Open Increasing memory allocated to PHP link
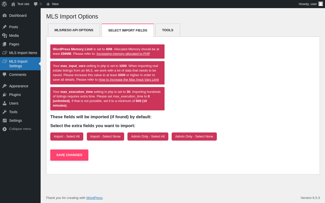The height and width of the screenshot is (203, 325). 123,54
